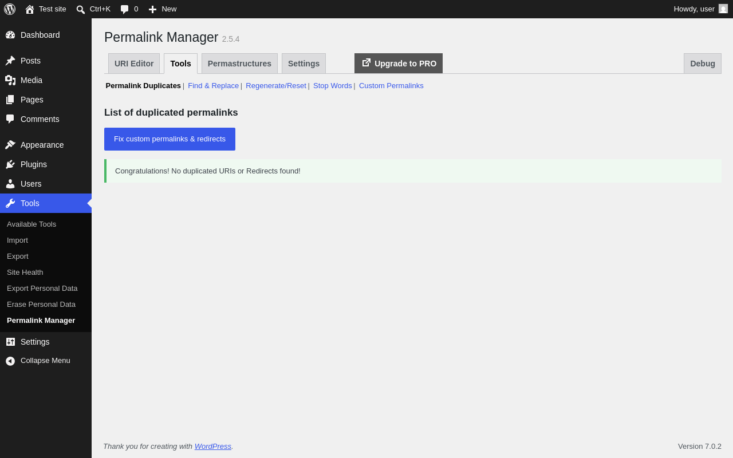Select the Tools tab in Permalink Manager

180,64
